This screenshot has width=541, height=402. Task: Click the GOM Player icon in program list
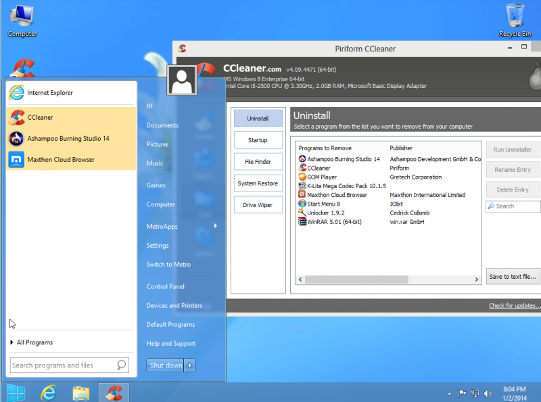[x=302, y=177]
